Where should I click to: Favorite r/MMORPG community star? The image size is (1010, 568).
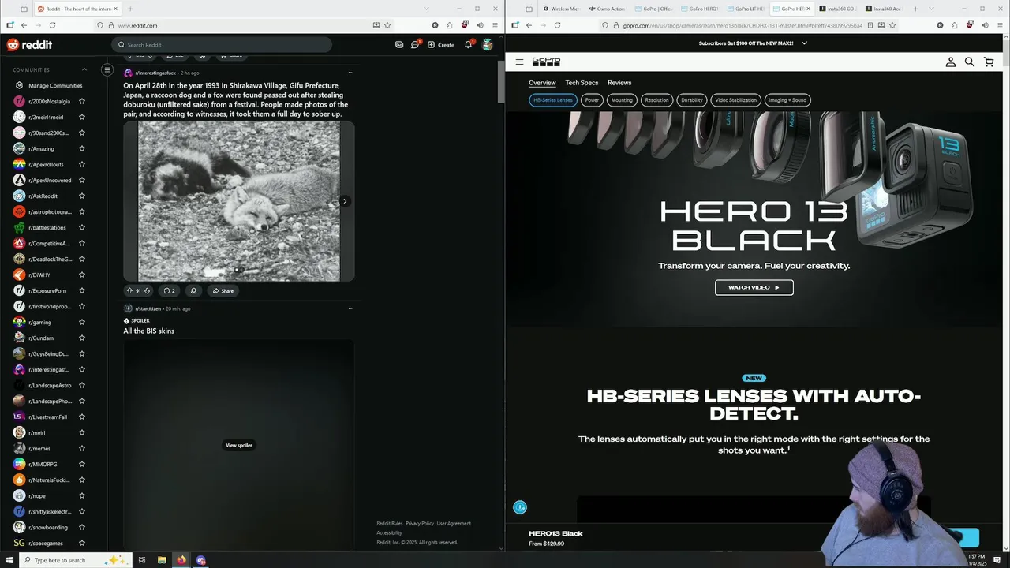click(x=81, y=464)
